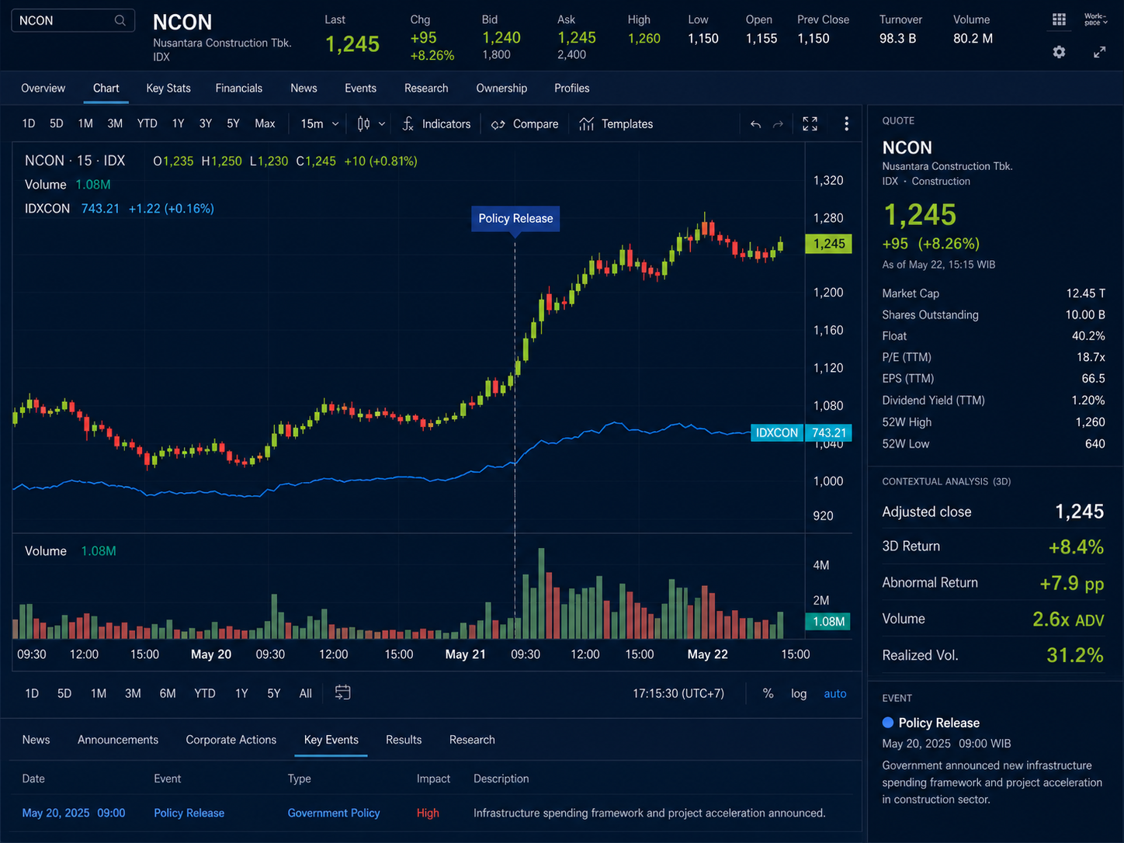Click the Abnormal Return +7.9 pp value
1124x843 pixels.
tap(1071, 583)
